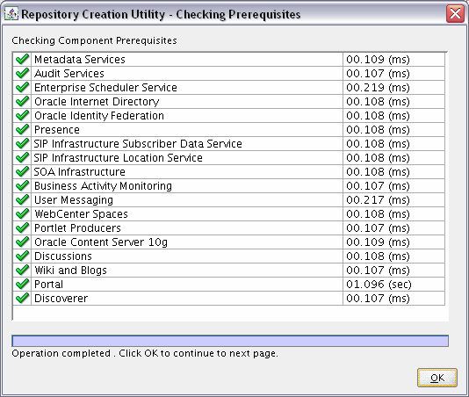Screen dimensions: 469x397
Task: Click the green checkmark beside Audit Services
Action: pos(23,73)
